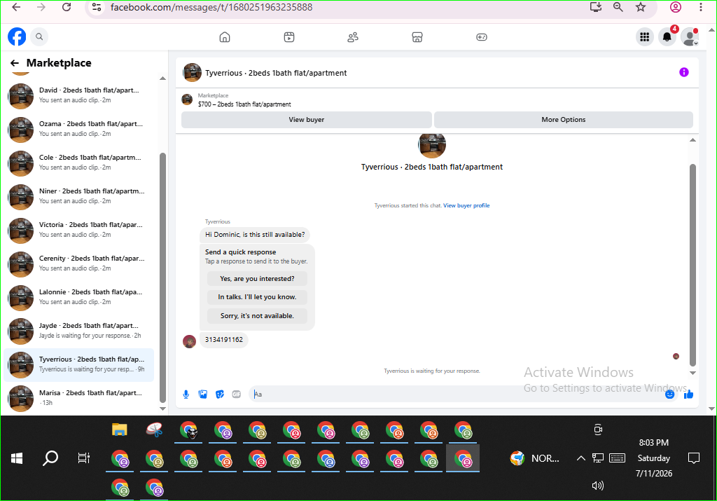This screenshot has height=501, width=717.
Task: Open the Friends icon in top navigation
Action: (353, 37)
